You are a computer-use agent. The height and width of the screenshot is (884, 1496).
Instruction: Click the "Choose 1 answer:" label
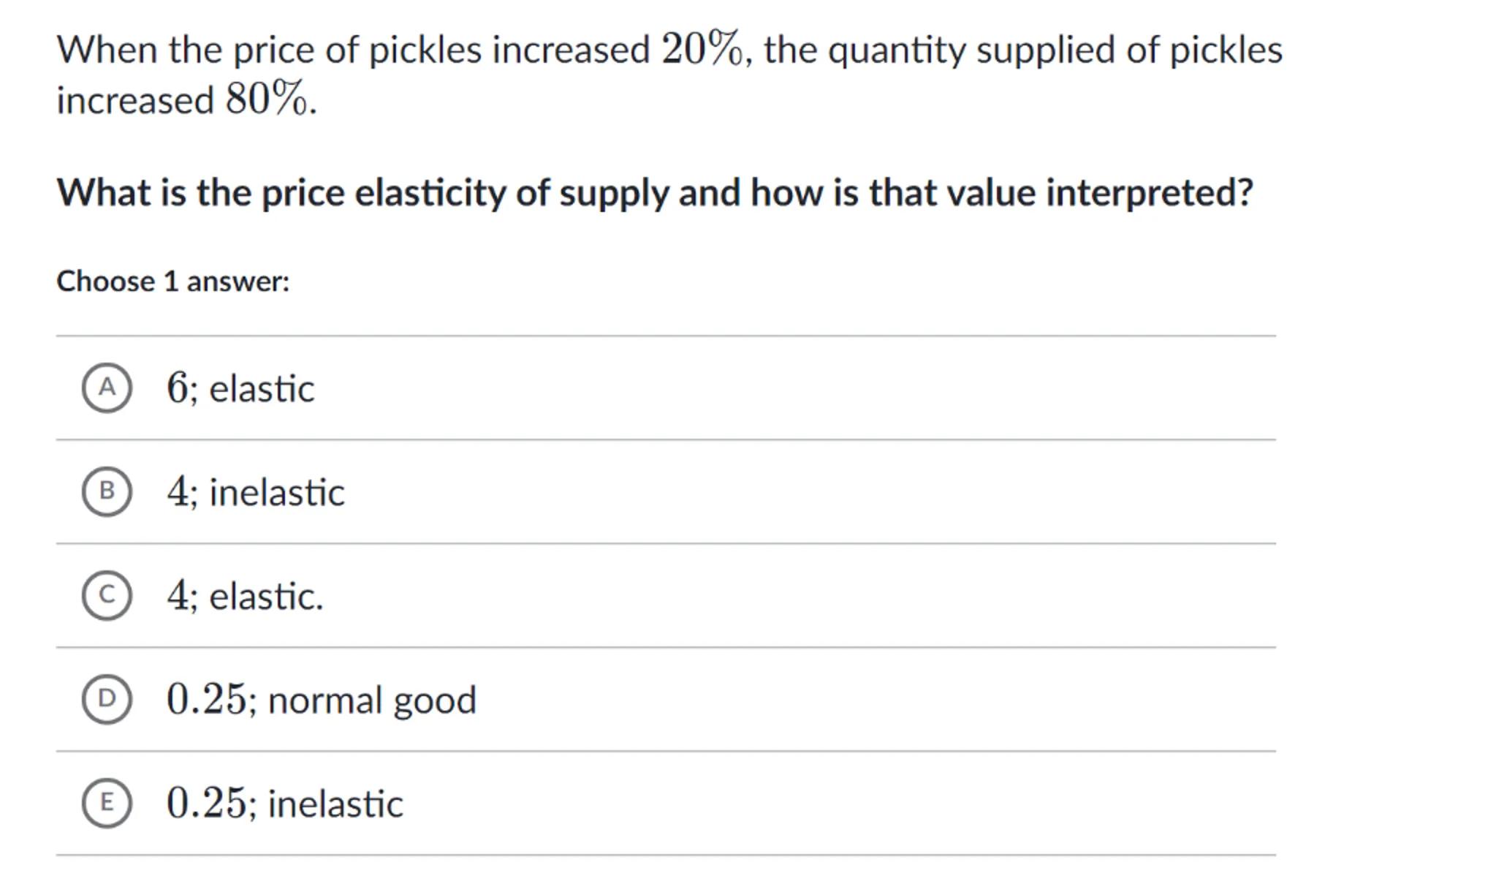click(x=173, y=282)
